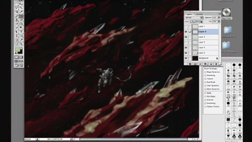252x142 pixels.
Task: Select the Crop tool
Action: (17, 12)
